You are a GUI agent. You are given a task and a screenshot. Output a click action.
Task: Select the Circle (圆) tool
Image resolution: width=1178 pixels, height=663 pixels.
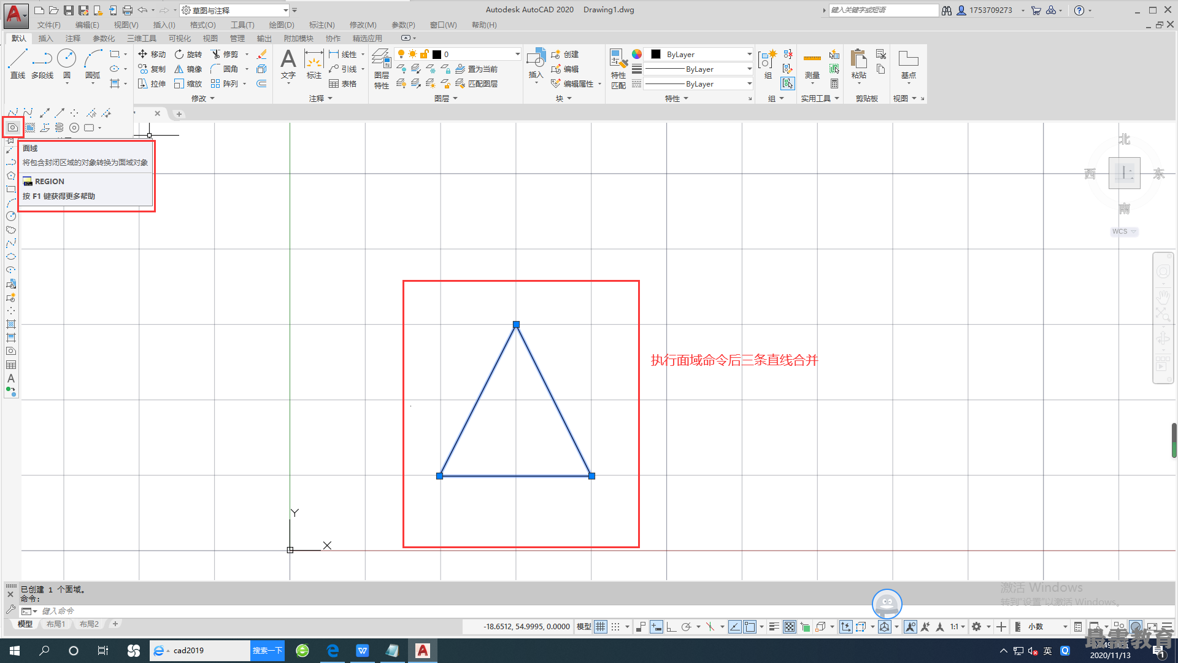pyautogui.click(x=66, y=64)
